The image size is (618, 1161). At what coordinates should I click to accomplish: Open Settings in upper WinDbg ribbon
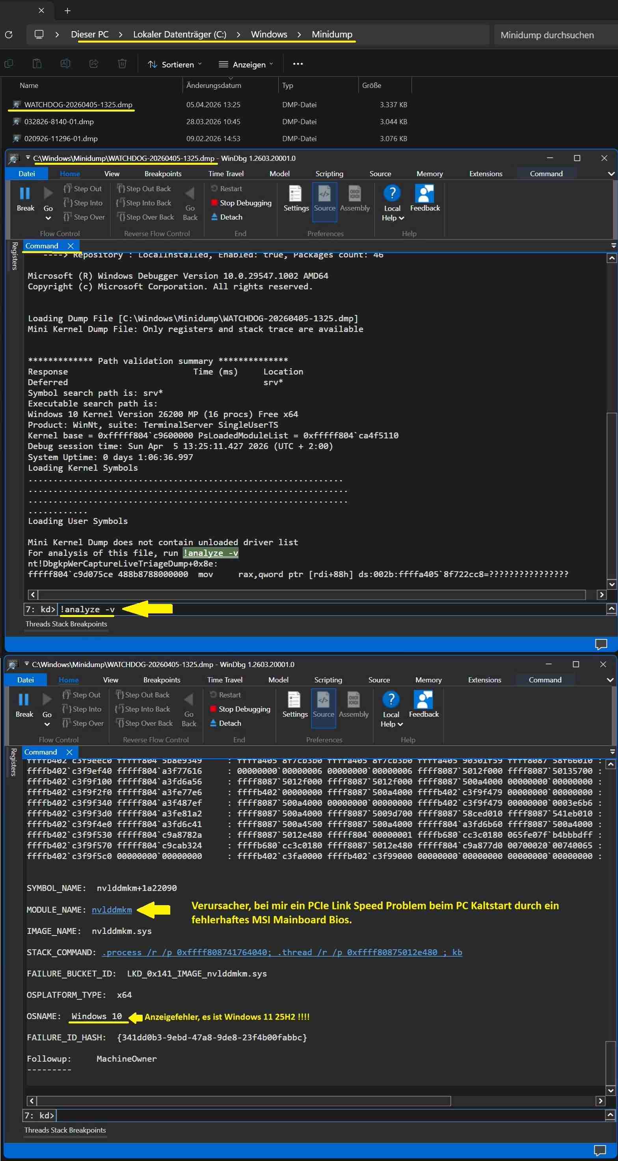pos(296,199)
